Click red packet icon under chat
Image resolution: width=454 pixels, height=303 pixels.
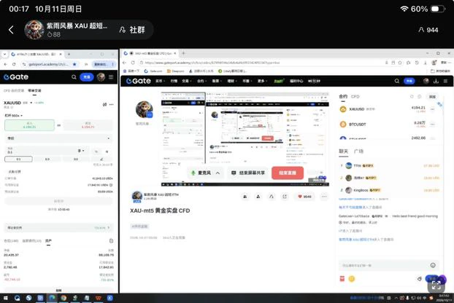click(342, 279)
